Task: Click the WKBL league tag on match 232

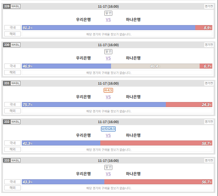Action: 15,122
